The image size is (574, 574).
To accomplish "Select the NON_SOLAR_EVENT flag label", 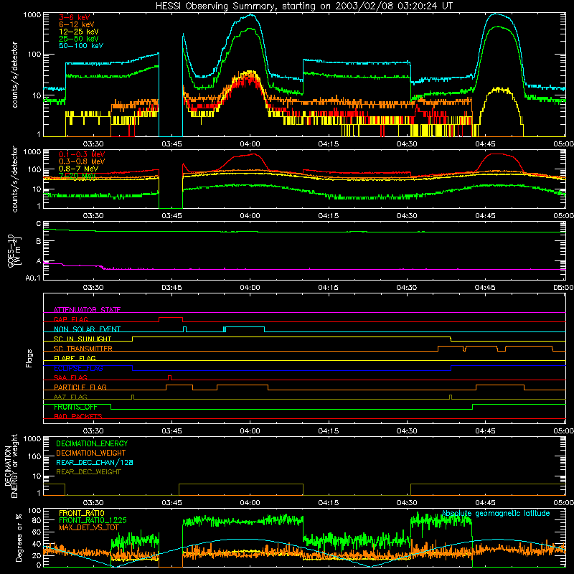I will click(87, 329).
